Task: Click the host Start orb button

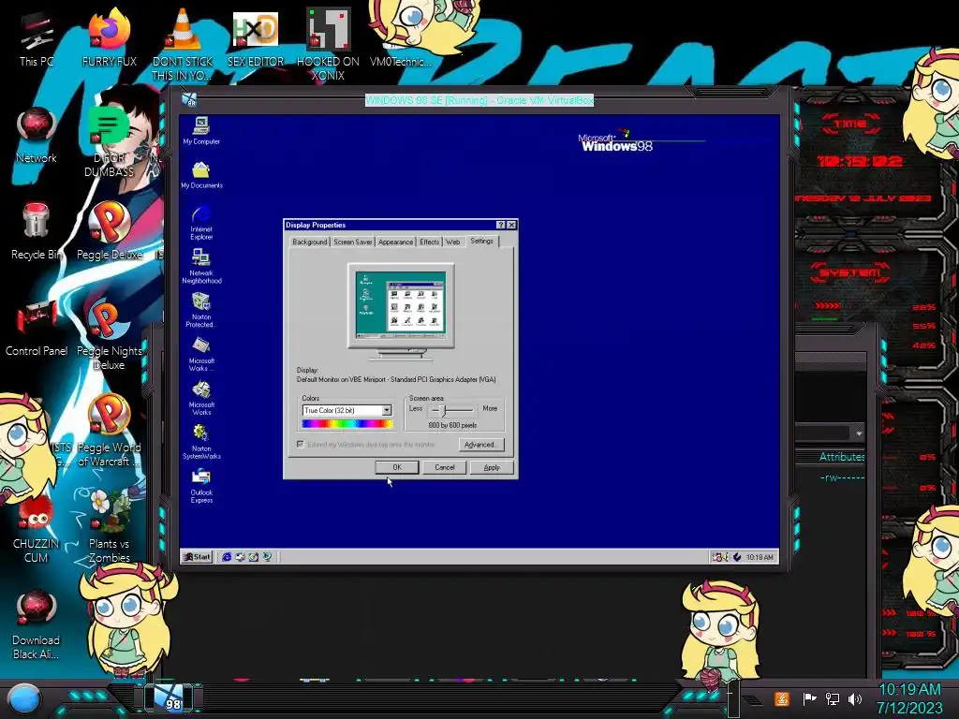Action: tap(24, 699)
